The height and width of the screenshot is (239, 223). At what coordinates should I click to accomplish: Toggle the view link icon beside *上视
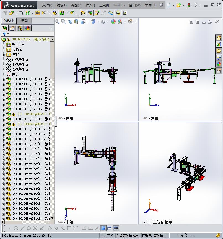(x=60, y=222)
